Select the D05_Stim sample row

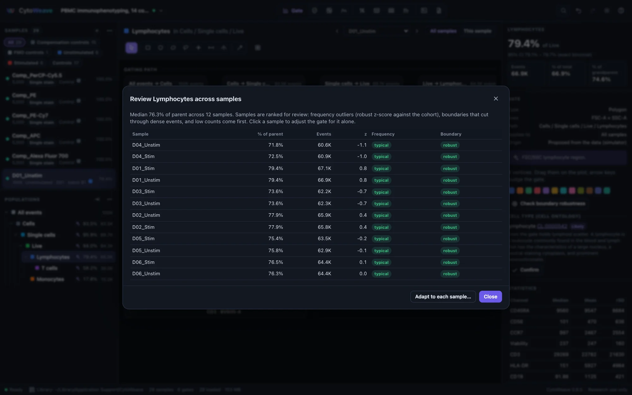(316, 239)
